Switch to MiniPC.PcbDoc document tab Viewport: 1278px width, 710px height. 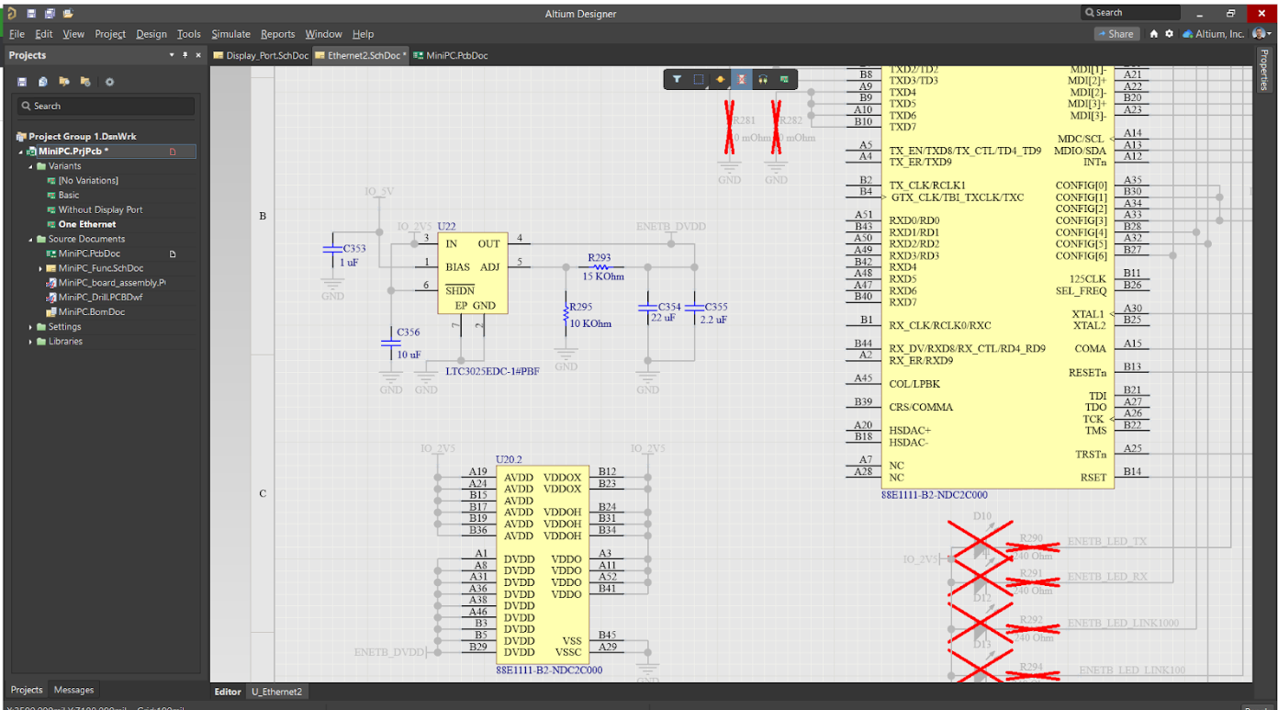[x=451, y=55]
